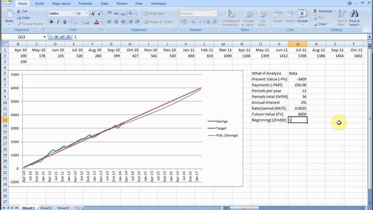373x210 pixels.
Task: Center text horizontally
Action: pos(116,22)
